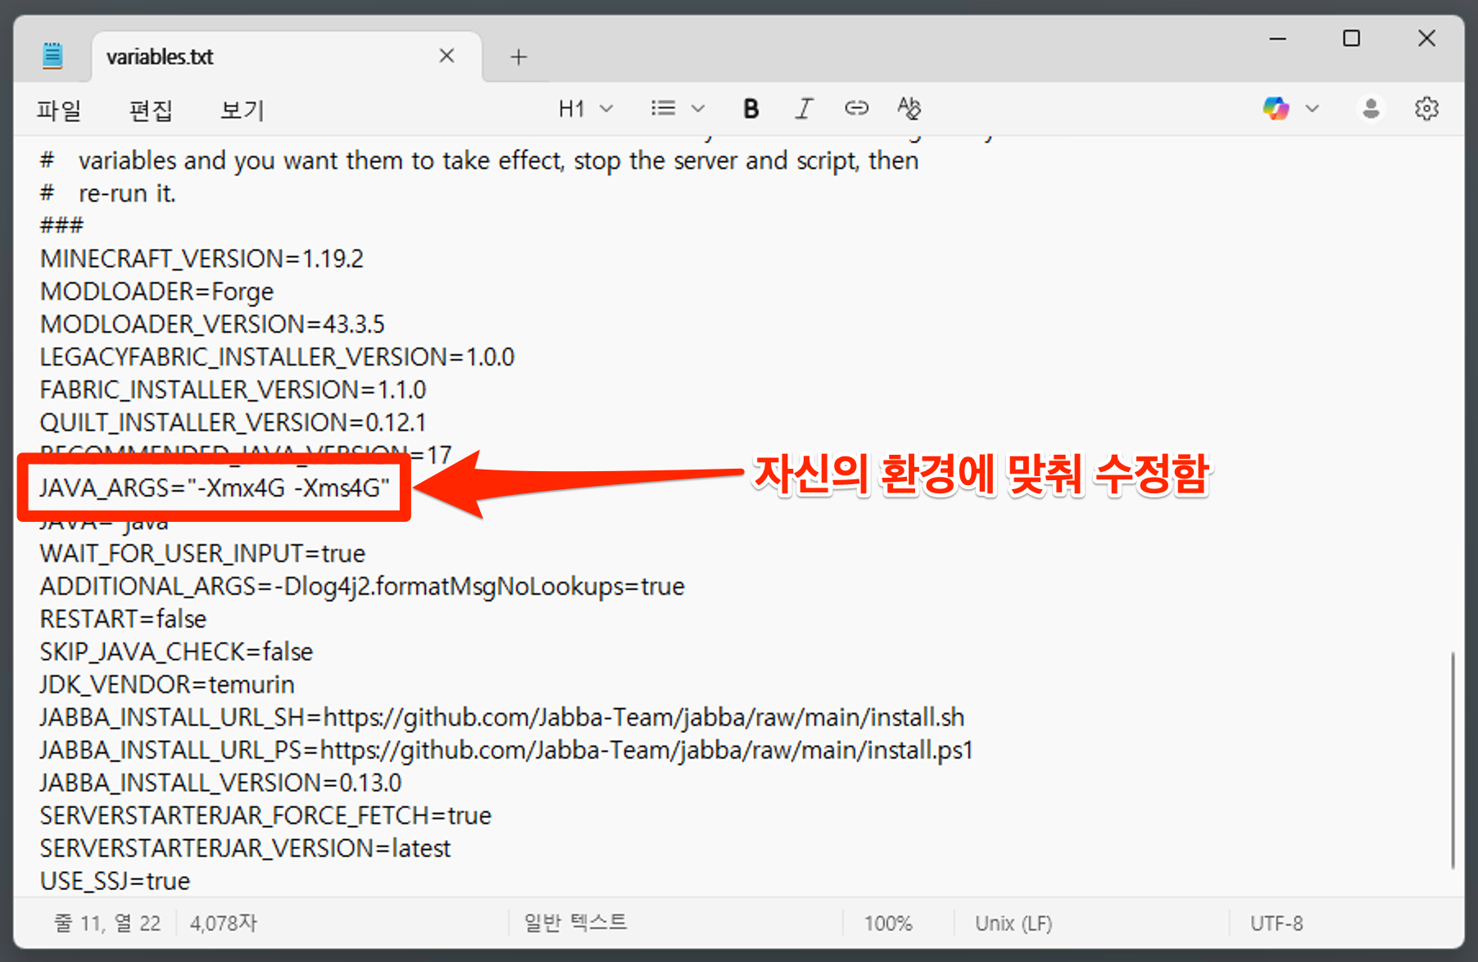Click the JDK_VENDOR=temurin line
Viewport: 1478px width, 962px height.
click(x=167, y=685)
